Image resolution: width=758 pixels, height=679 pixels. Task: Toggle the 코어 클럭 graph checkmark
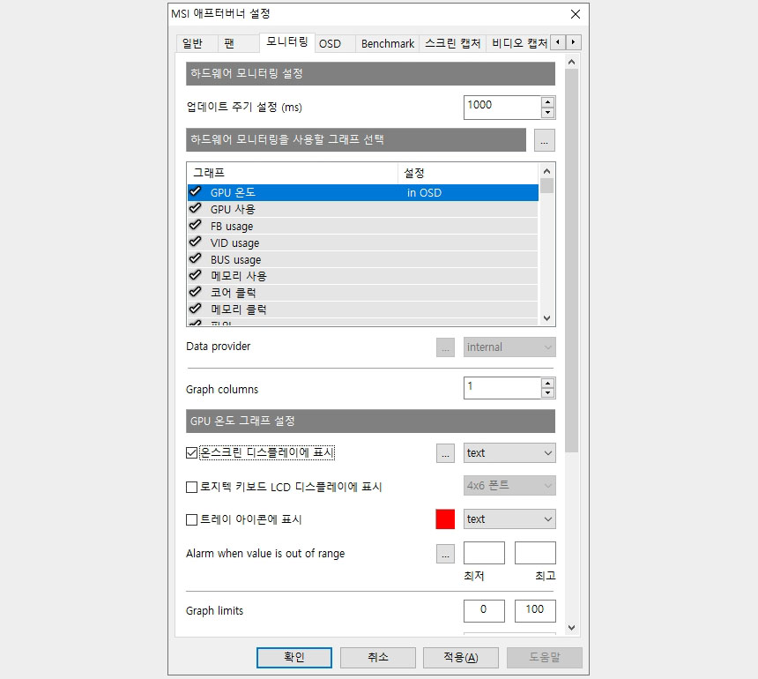tap(196, 292)
